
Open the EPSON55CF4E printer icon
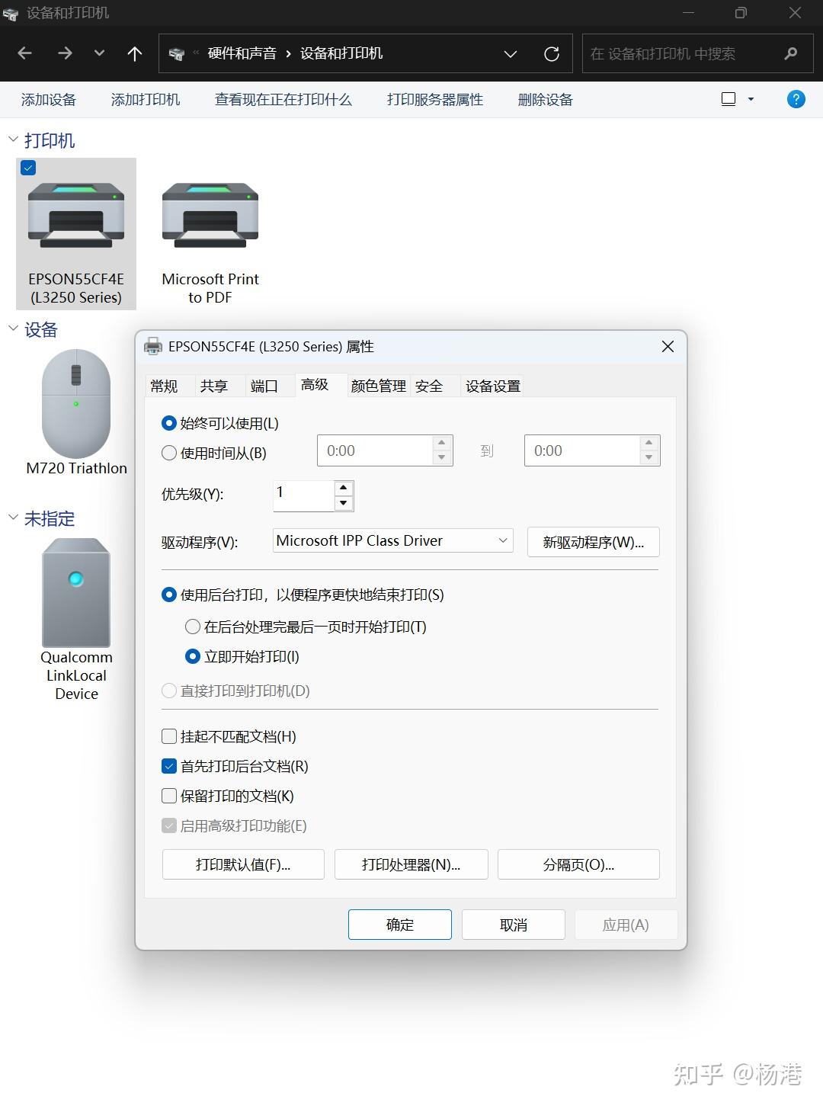pos(75,216)
